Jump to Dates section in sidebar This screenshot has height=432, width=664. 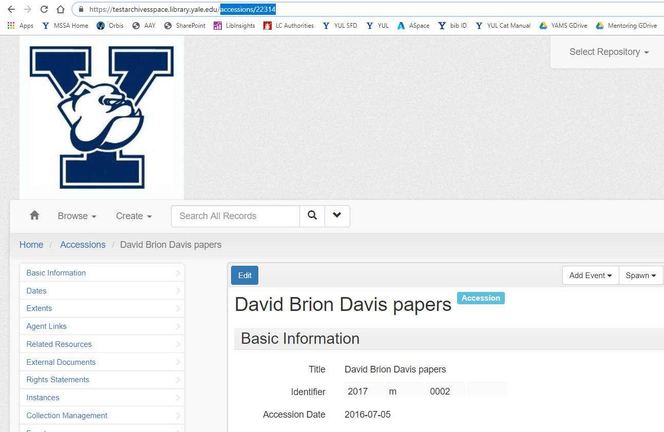tap(102, 290)
